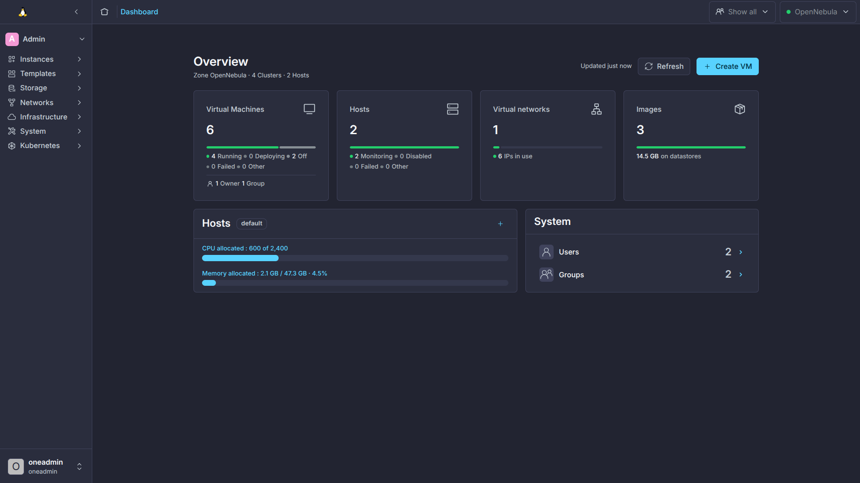This screenshot has width=860, height=483.
Task: Click the '4 Running' status text
Action: [x=226, y=157]
